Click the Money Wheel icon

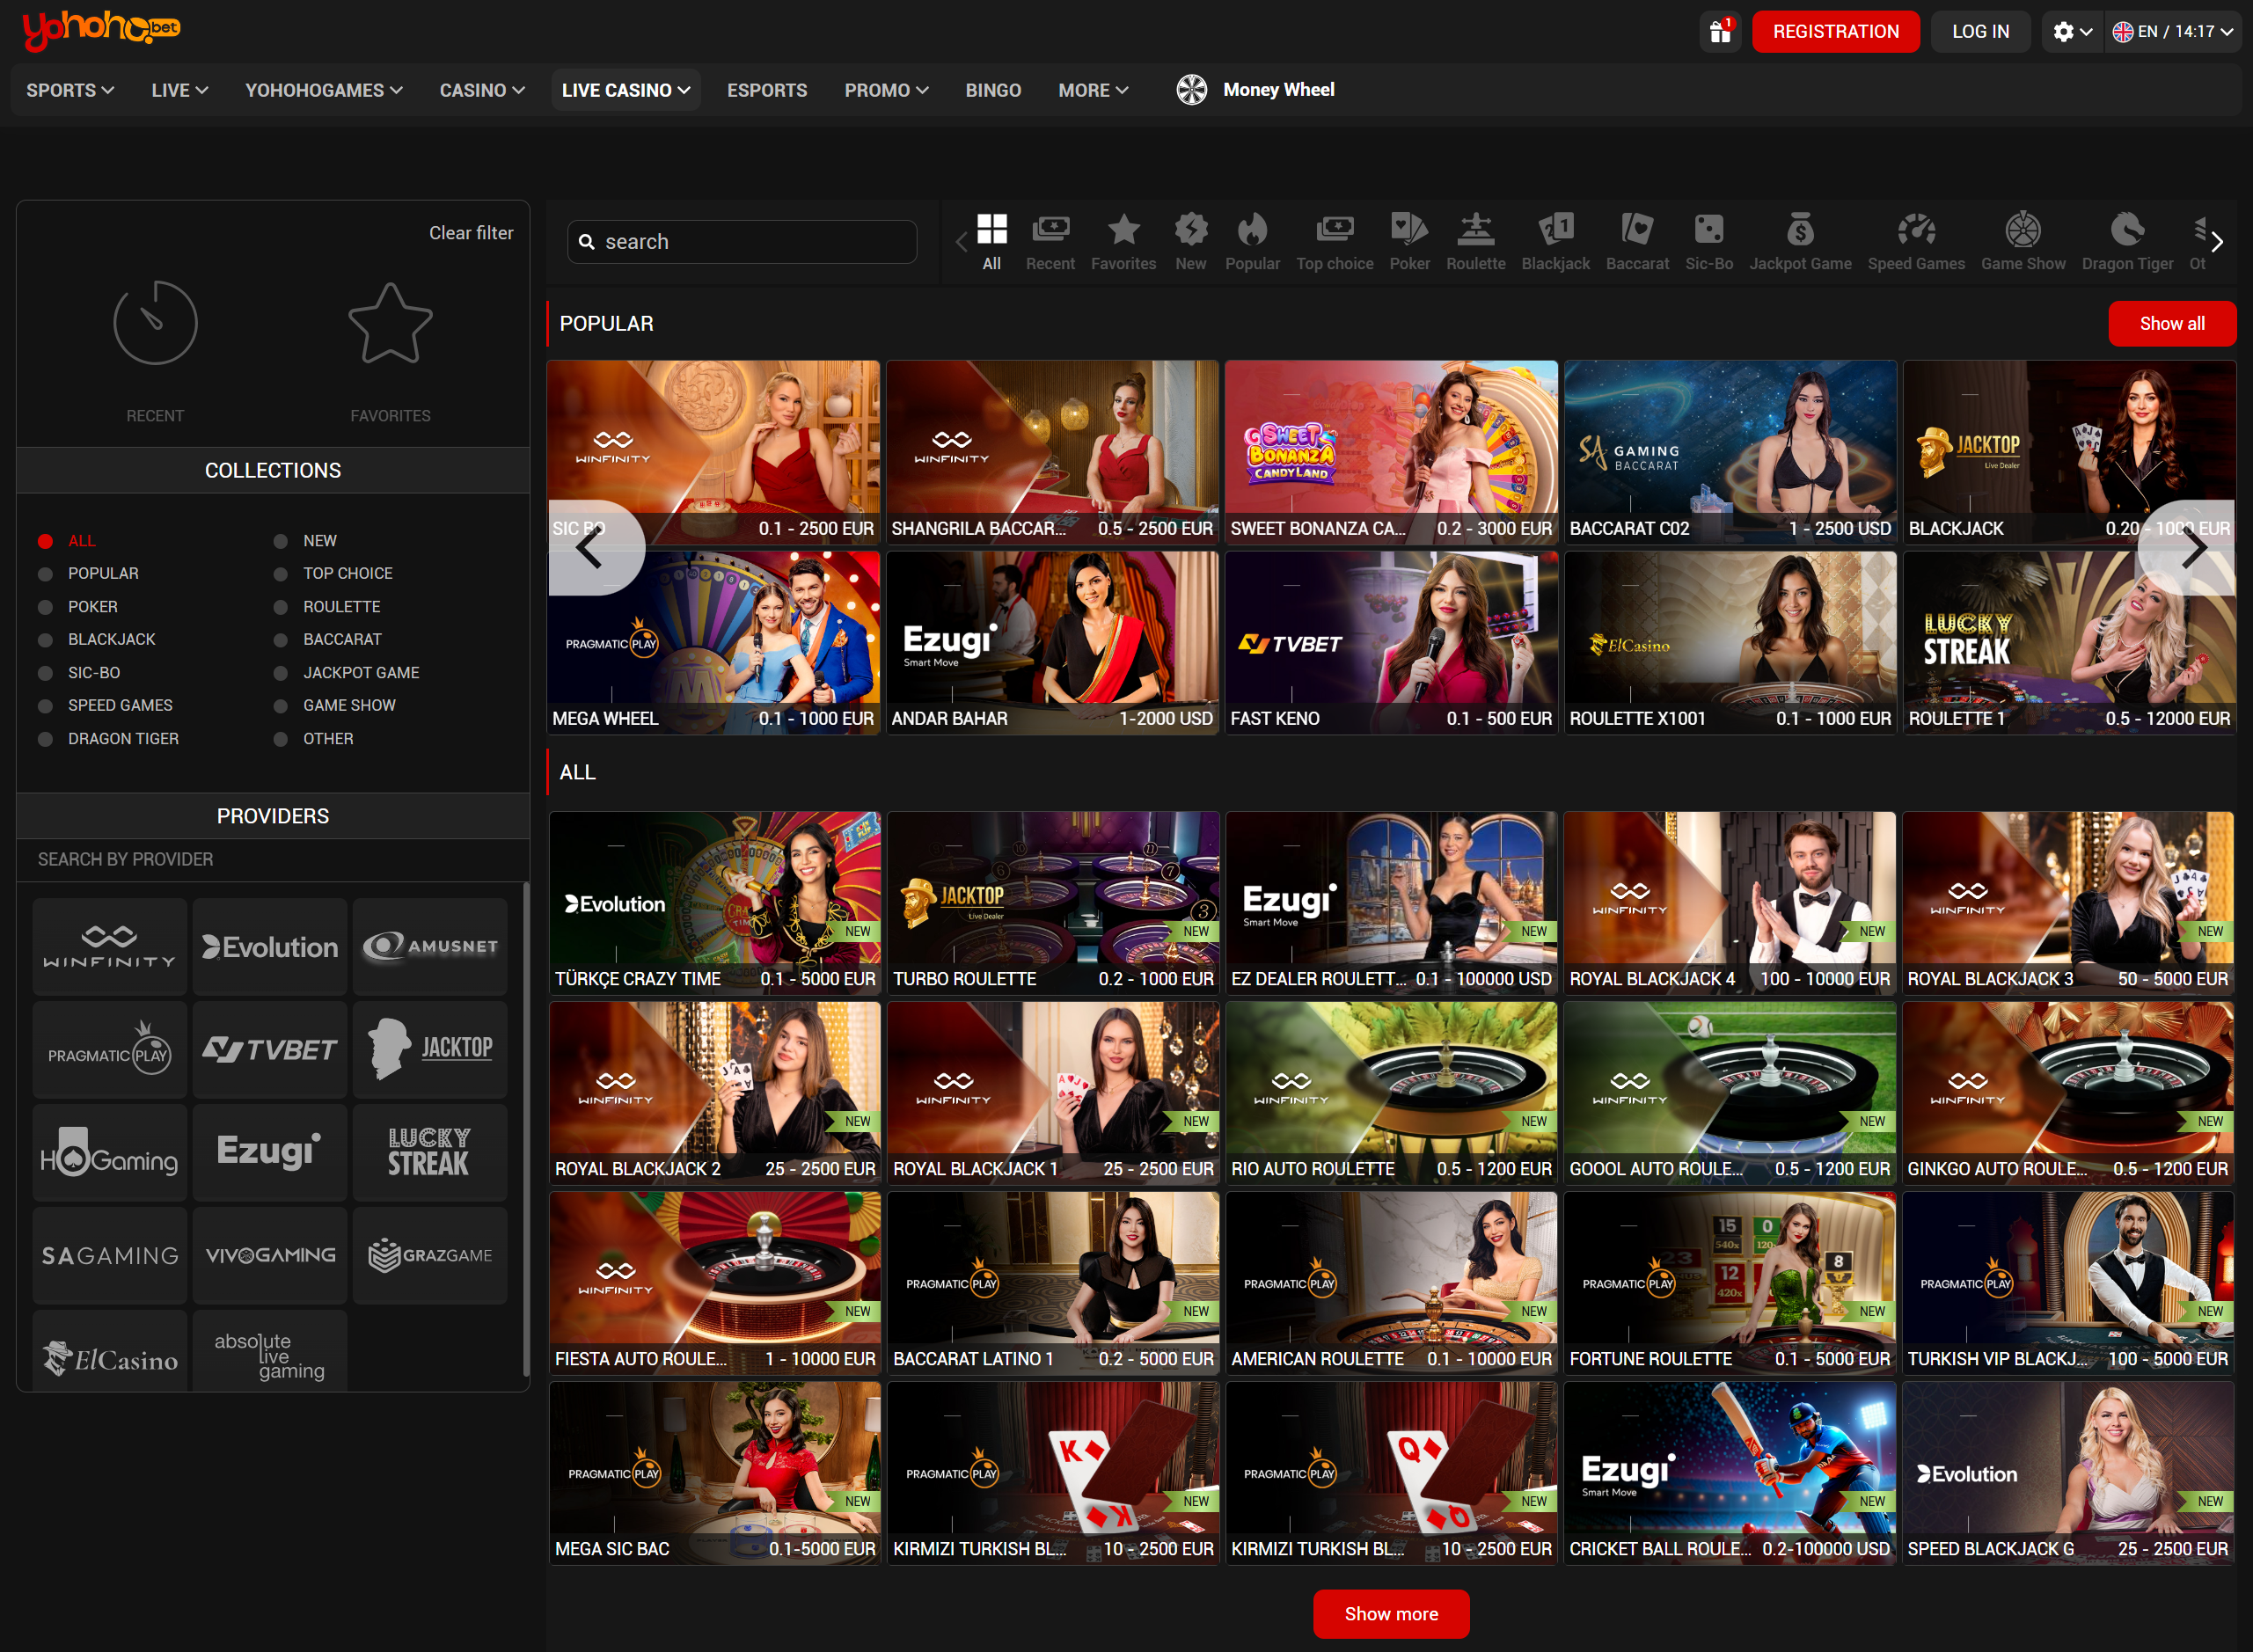pos(1191,90)
